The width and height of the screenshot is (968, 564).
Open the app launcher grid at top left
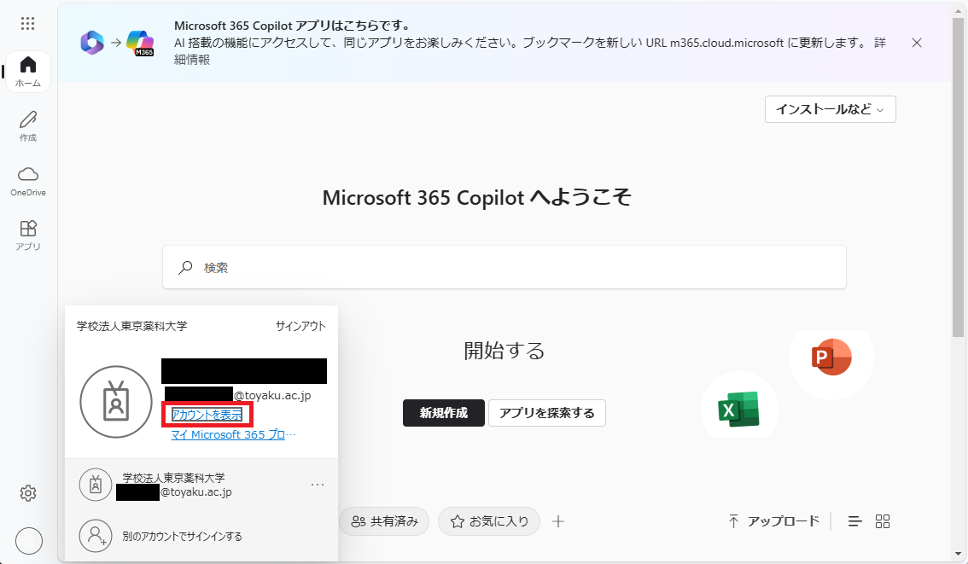tap(28, 23)
